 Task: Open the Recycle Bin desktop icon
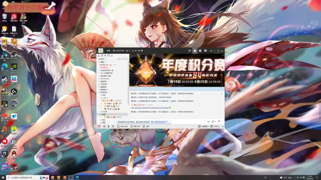point(4,17)
